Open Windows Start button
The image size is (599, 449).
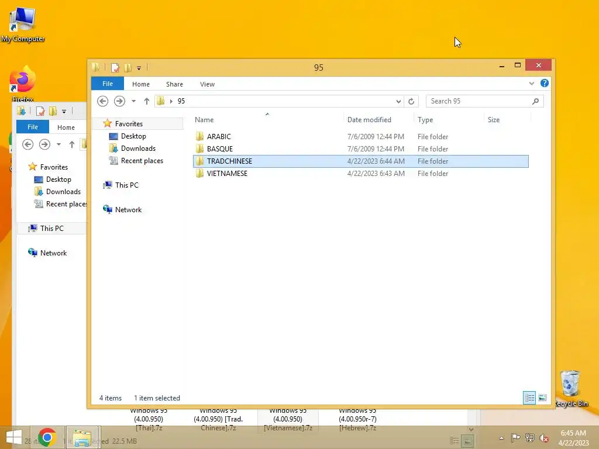point(14,437)
